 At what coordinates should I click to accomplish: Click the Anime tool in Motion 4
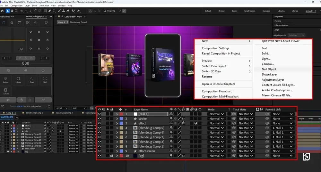(x=5, y=80)
